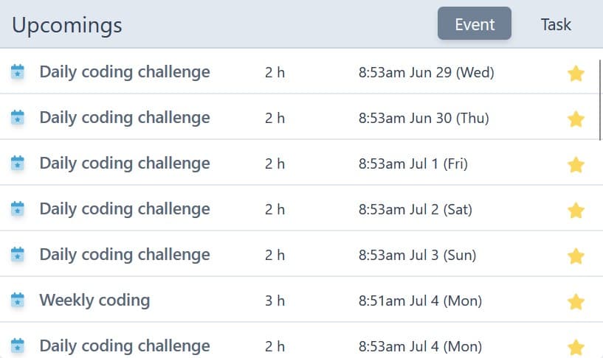The height and width of the screenshot is (358, 603).
Task: Toggle star on Jul 1 (Fri) event
Action: (576, 164)
